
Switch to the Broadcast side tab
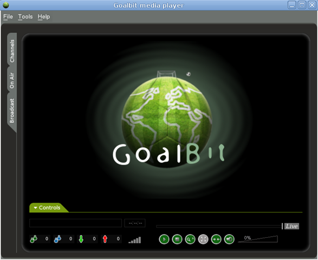(12, 110)
